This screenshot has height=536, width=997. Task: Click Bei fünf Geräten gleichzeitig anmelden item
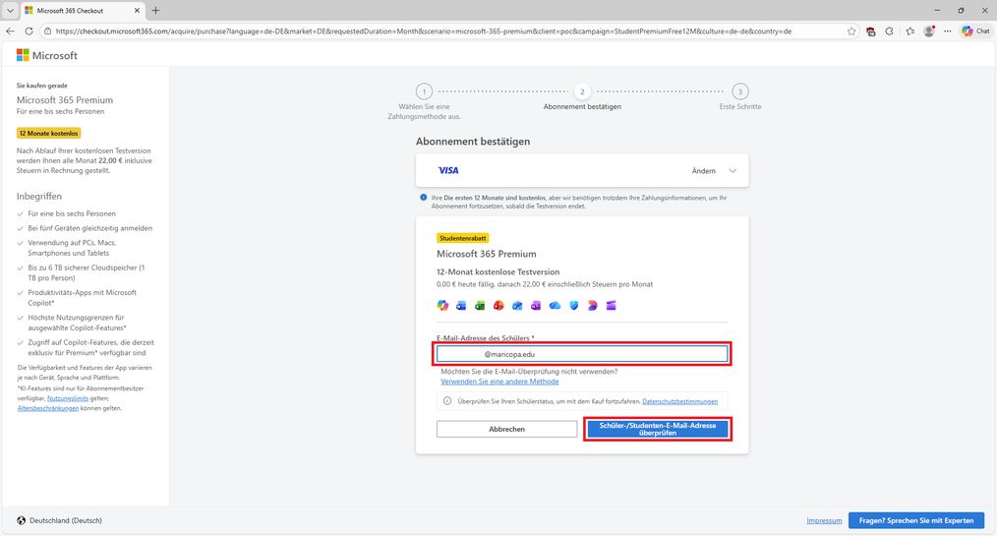89,227
